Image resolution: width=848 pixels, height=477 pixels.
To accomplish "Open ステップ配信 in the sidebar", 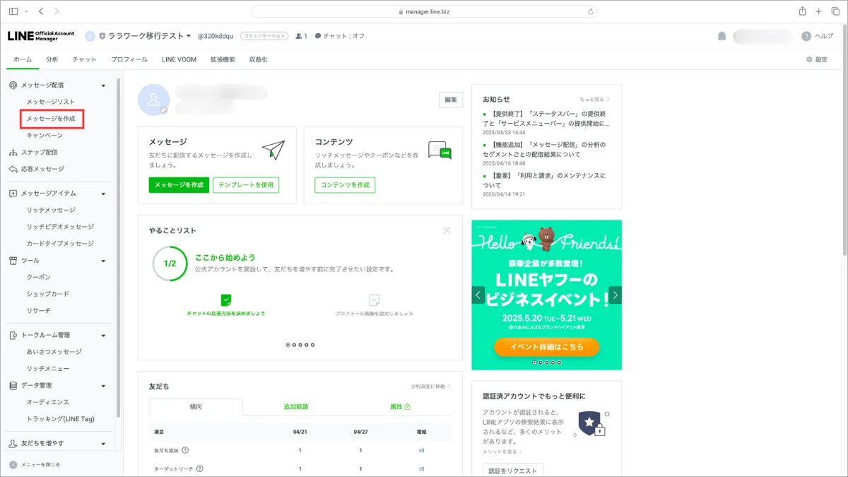I will [40, 153].
